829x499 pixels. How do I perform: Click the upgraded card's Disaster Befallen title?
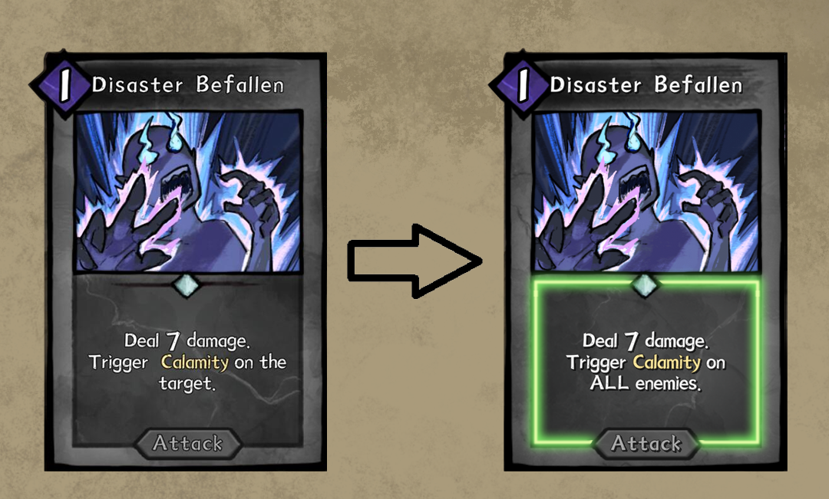point(646,84)
